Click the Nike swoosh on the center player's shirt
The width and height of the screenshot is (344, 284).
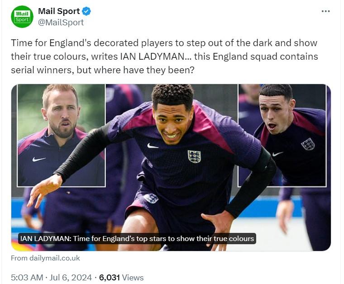(153, 146)
